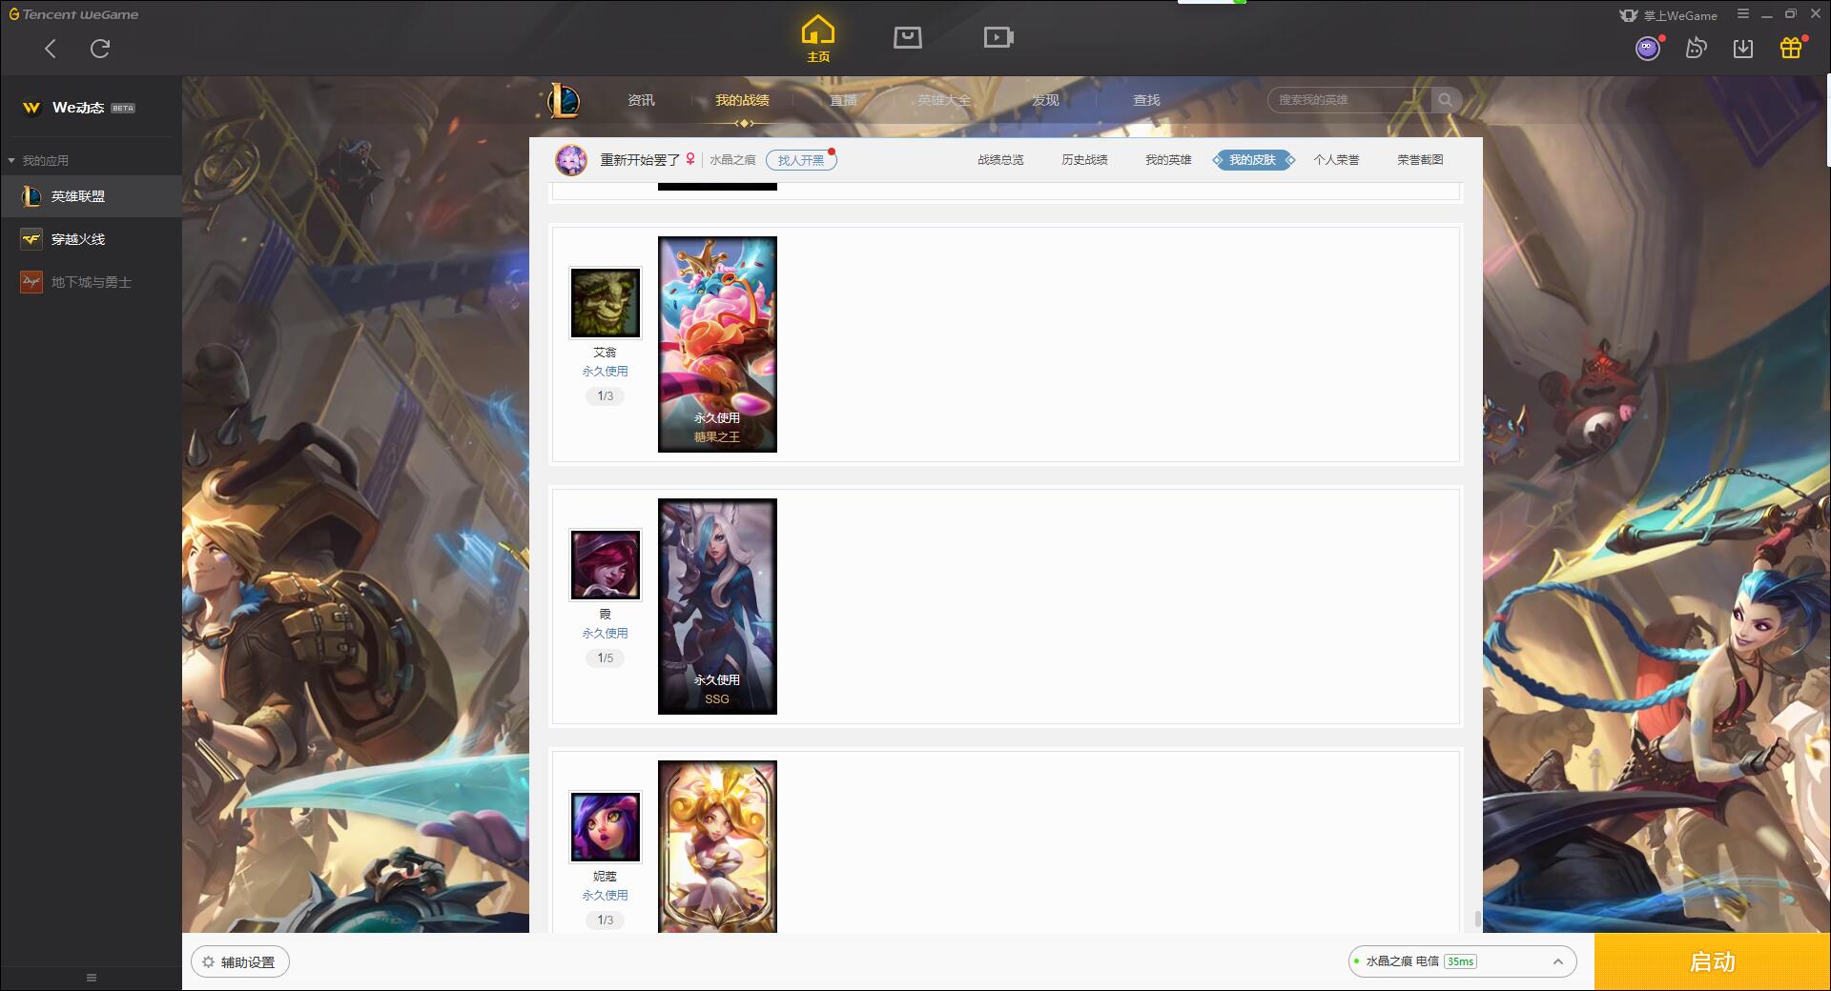Click the 1/3 counter under 艾翁
This screenshot has height=991, width=1831.
click(605, 396)
